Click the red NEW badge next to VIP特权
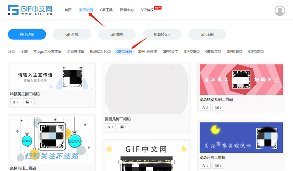 pos(158,8)
